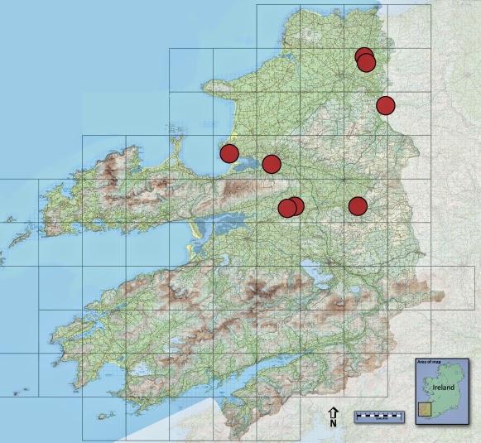Select the front marker of the northeastern overlapping pair
Viewport: 481px width, 443px height.
[367, 63]
